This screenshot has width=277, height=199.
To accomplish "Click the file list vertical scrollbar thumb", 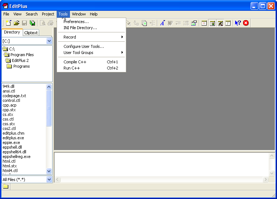I will coord(49,108).
